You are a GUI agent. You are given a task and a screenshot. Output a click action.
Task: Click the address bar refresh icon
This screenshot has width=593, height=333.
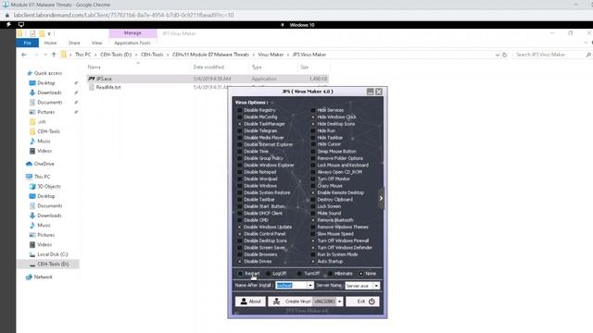[x=504, y=55]
